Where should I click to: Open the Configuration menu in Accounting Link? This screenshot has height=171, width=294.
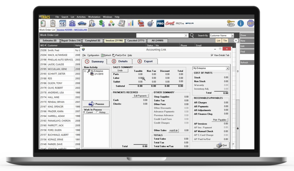click(x=94, y=55)
